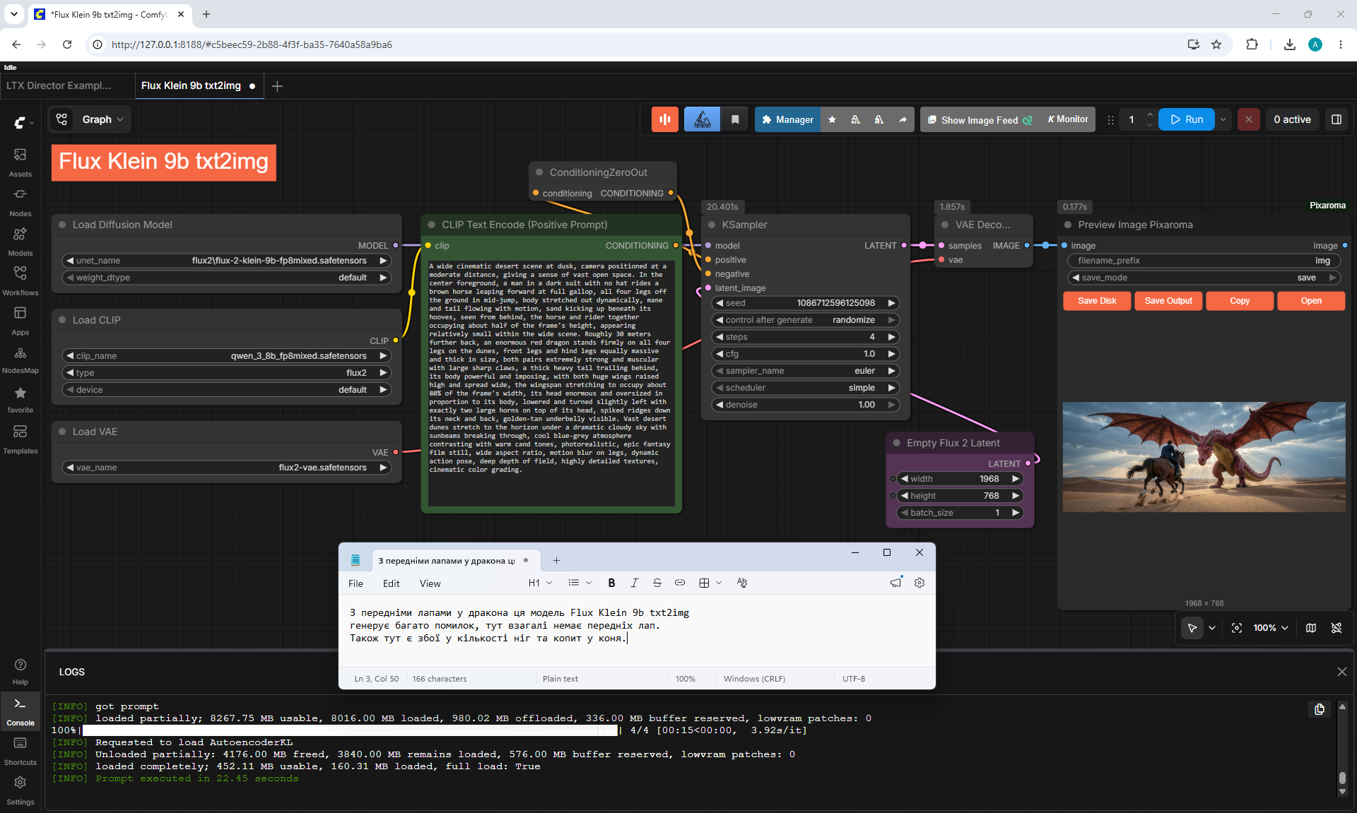Open the Notepad Edit menu
Viewport: 1357px width, 813px height.
coord(391,583)
